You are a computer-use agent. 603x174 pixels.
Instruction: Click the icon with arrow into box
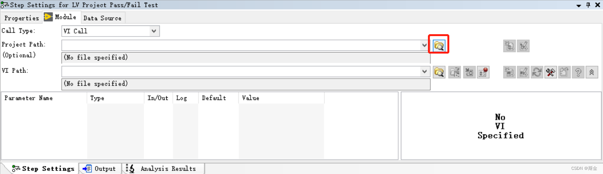click(x=469, y=72)
